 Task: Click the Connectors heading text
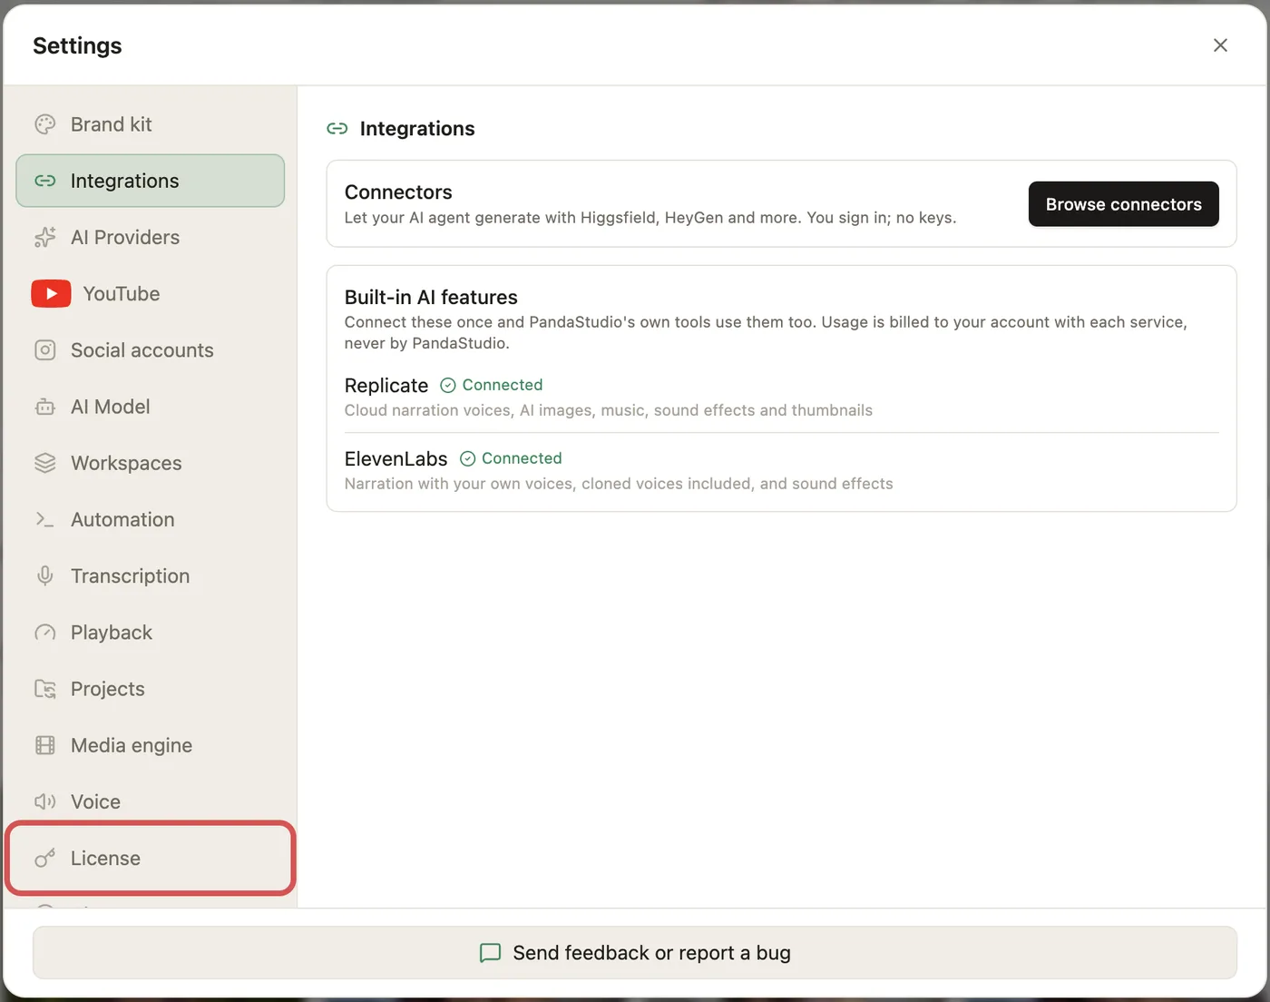(398, 192)
